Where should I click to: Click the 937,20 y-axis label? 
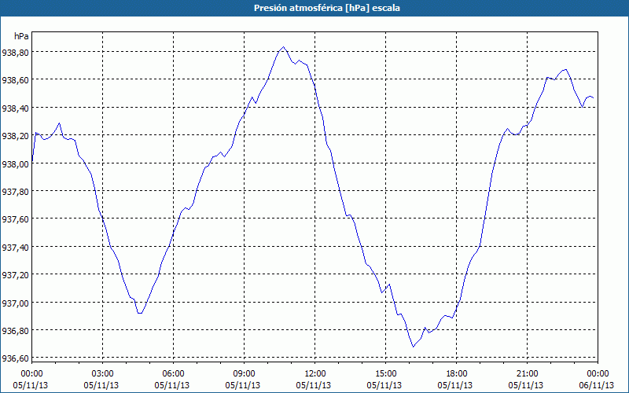click(x=15, y=275)
